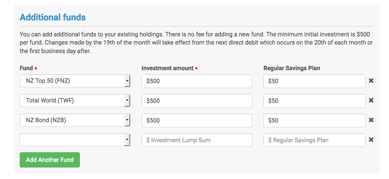Remove the NZ Top 50 fund row

coord(371,81)
